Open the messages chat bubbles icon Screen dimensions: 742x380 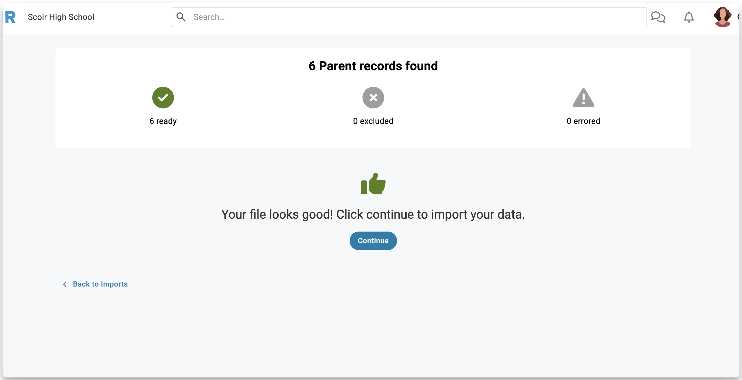pyautogui.click(x=658, y=17)
